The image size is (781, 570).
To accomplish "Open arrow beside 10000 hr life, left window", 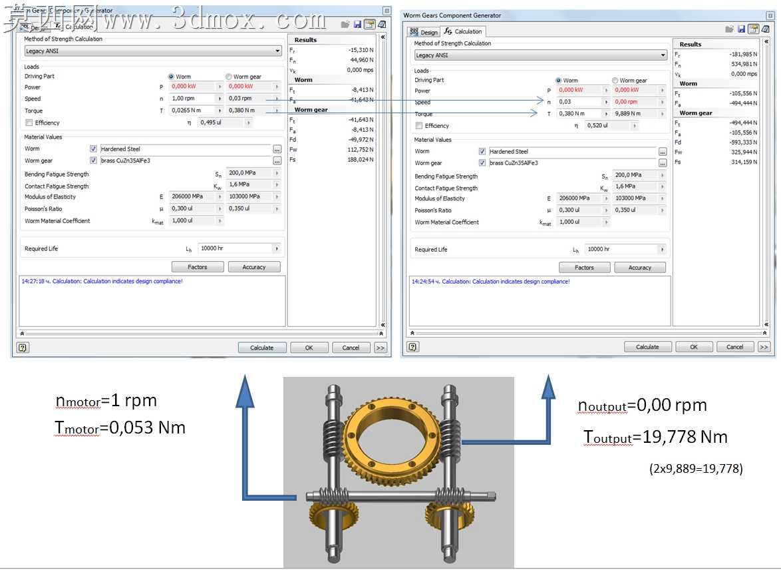I will pos(277,248).
